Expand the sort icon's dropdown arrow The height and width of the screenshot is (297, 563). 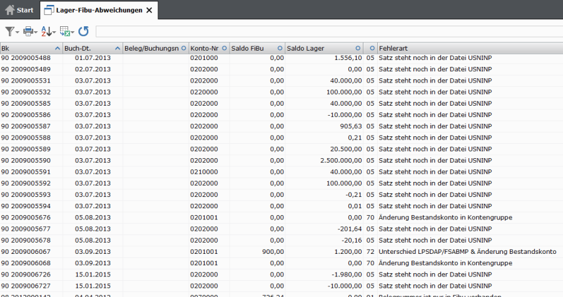[x=54, y=33]
